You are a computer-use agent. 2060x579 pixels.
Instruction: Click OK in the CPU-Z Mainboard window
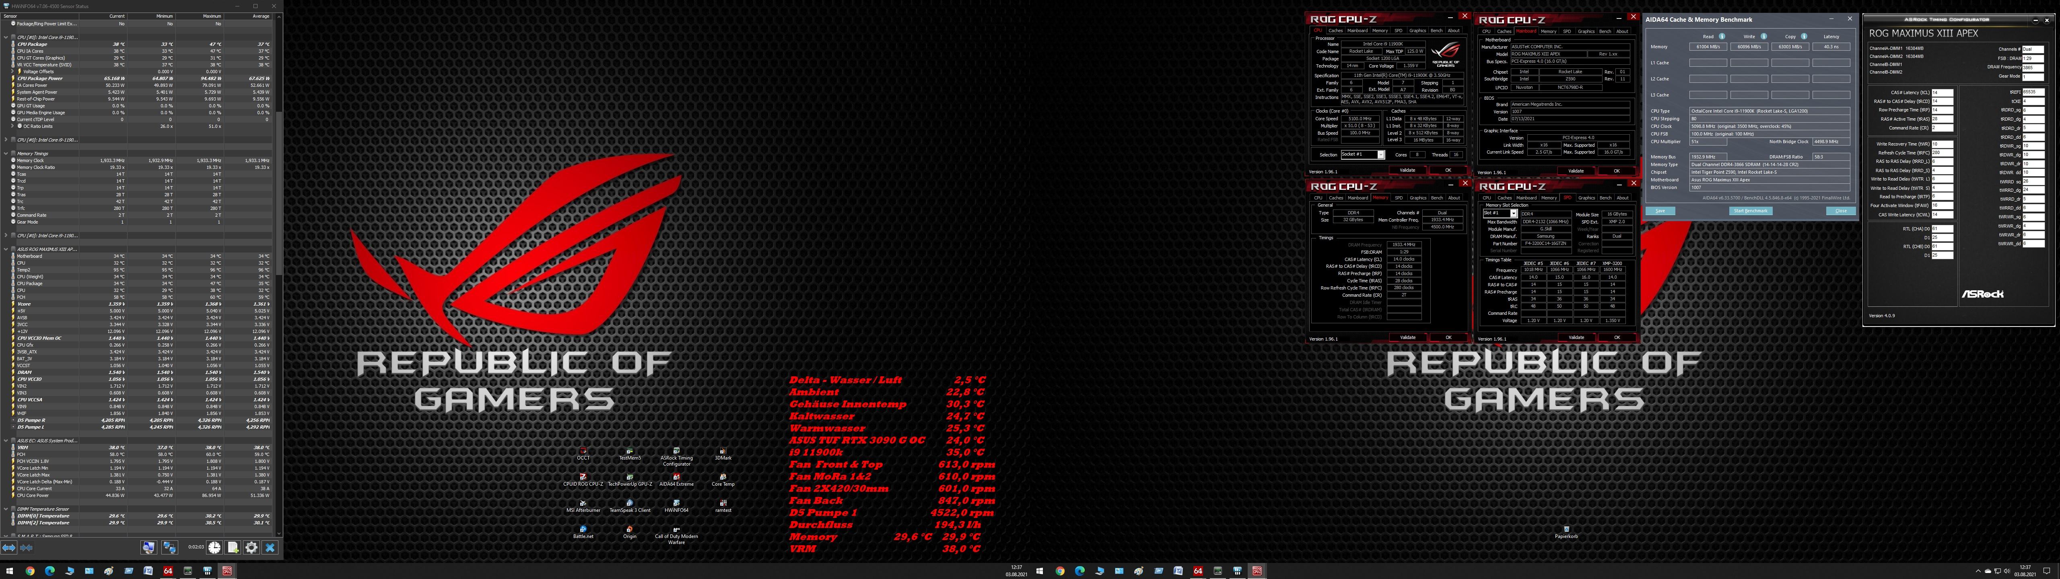1616,170
